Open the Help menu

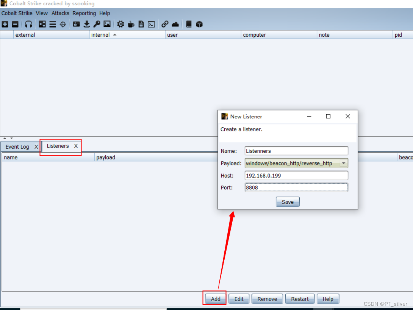pyautogui.click(x=105, y=13)
